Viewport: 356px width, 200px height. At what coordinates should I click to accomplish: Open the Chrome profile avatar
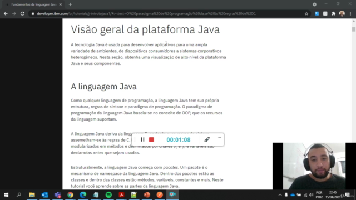tap(342, 13)
